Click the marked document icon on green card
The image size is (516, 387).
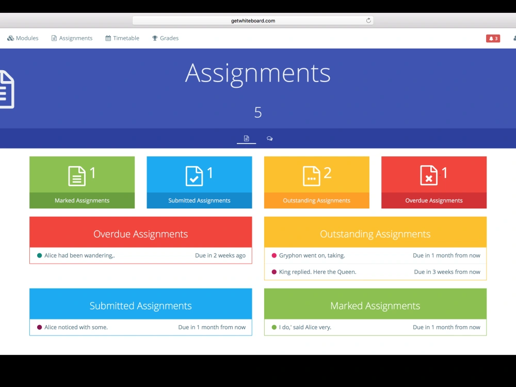click(77, 176)
